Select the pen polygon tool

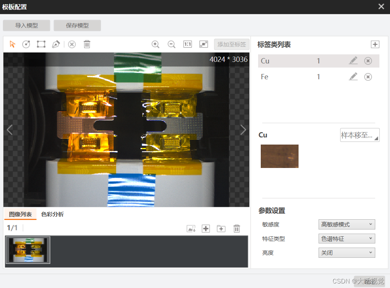tap(56, 44)
